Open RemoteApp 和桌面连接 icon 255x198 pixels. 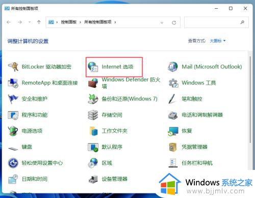point(13,83)
